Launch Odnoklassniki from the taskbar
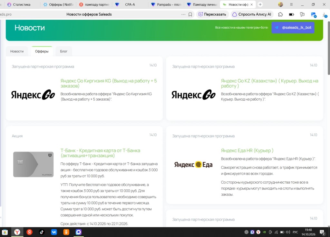This screenshot has height=237, width=330. coord(66,232)
